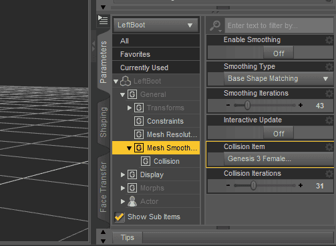Click the Smoothing Iterations value 43
The width and height of the screenshot is (336, 246).
click(x=320, y=106)
